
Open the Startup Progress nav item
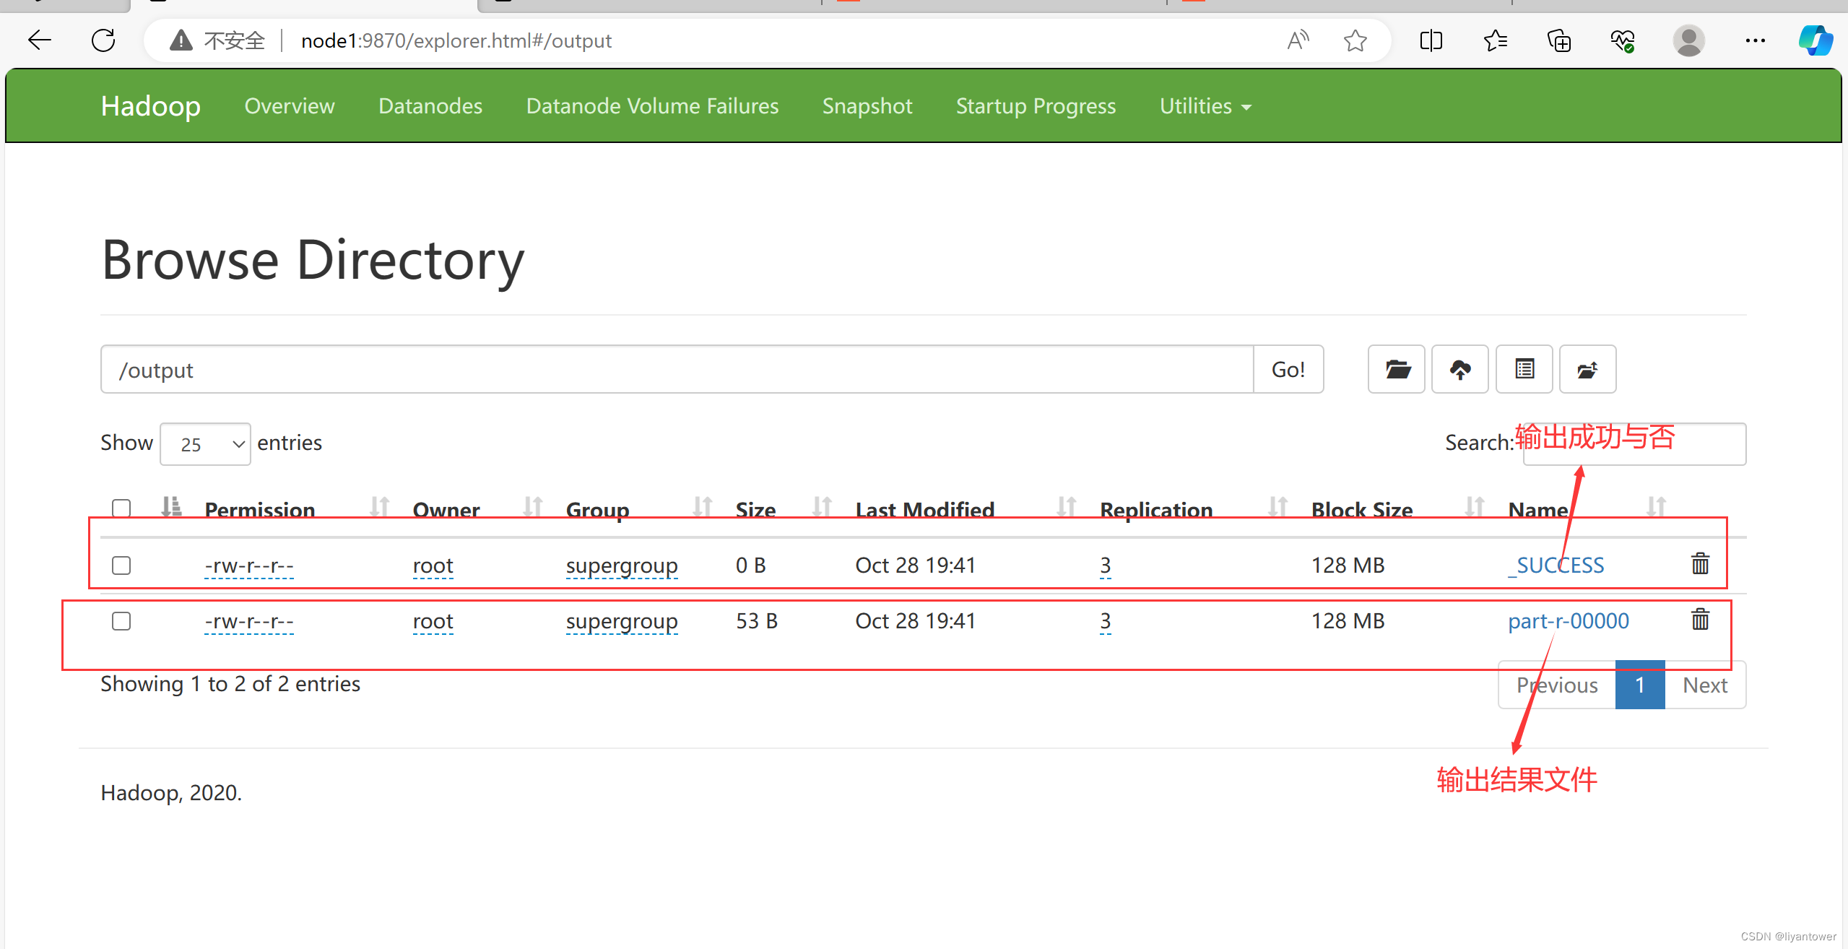click(x=1036, y=106)
